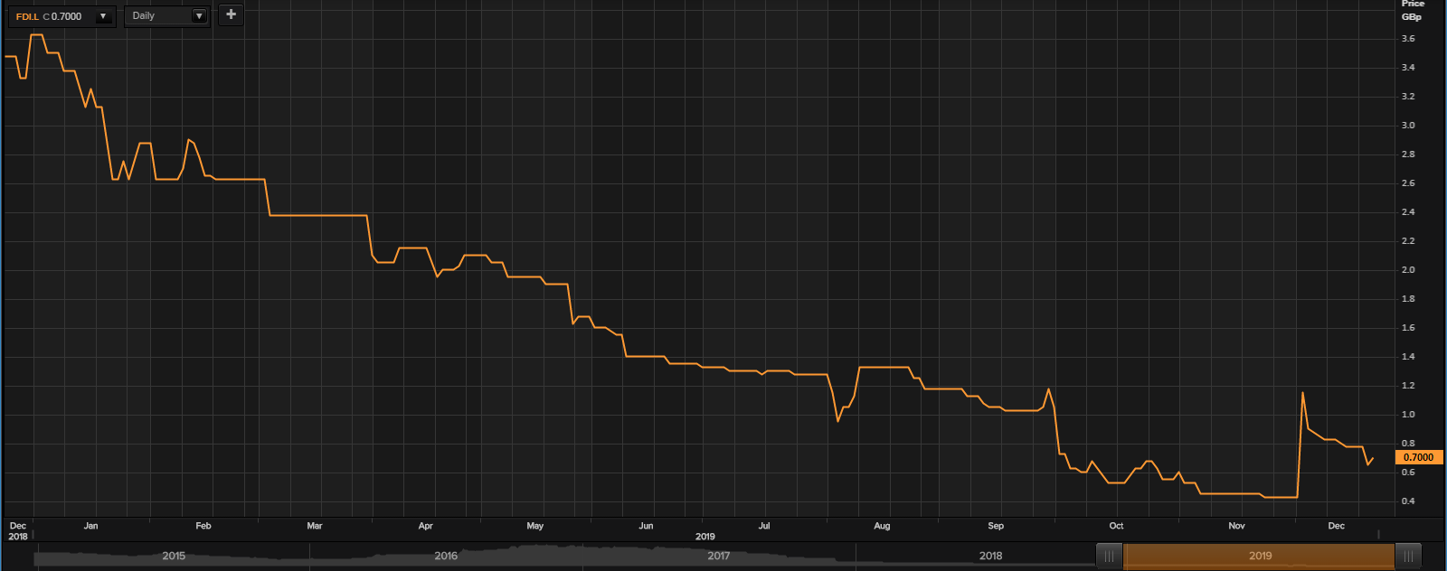1447x571 pixels.
Task: Click the May label on time axis
Action: 535,526
